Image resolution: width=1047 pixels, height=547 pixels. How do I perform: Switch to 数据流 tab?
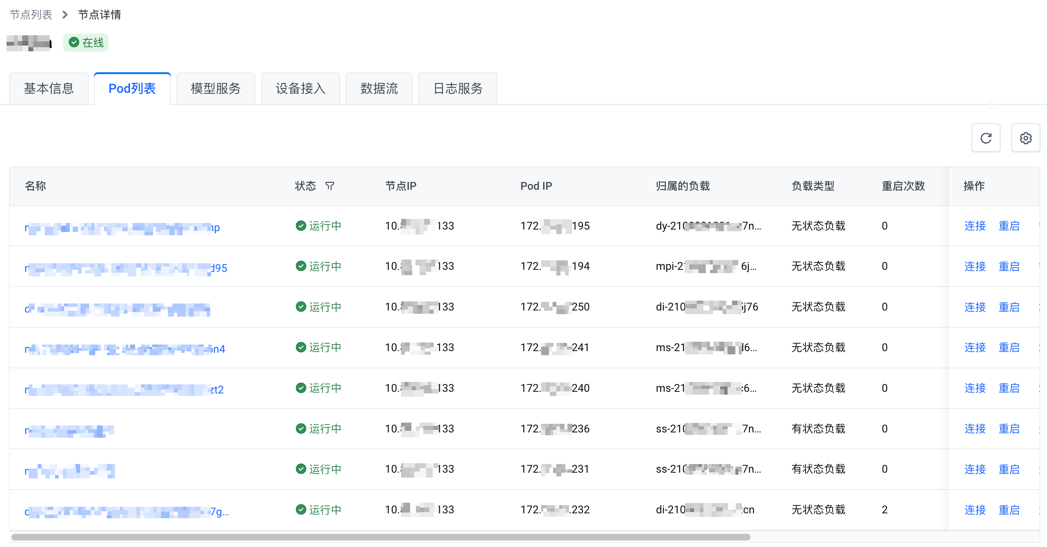click(x=379, y=88)
